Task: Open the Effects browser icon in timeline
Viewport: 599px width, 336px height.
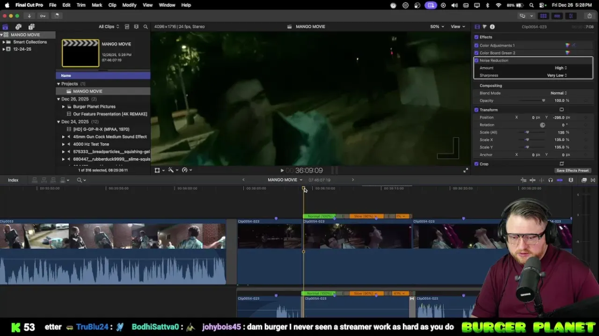Action: [584, 180]
